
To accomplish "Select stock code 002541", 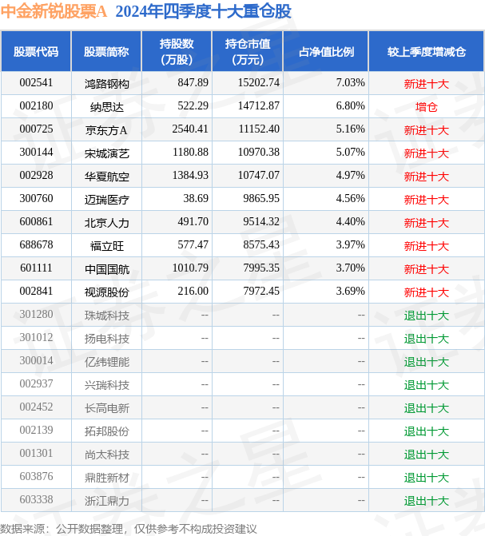I will 36,83.
